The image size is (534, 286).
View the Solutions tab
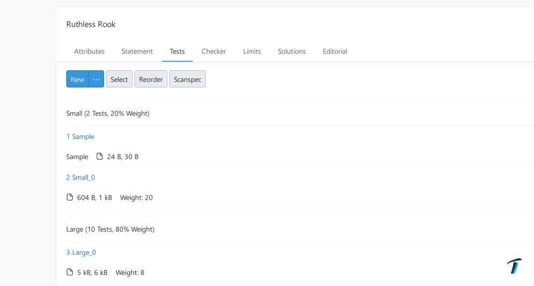(x=291, y=51)
